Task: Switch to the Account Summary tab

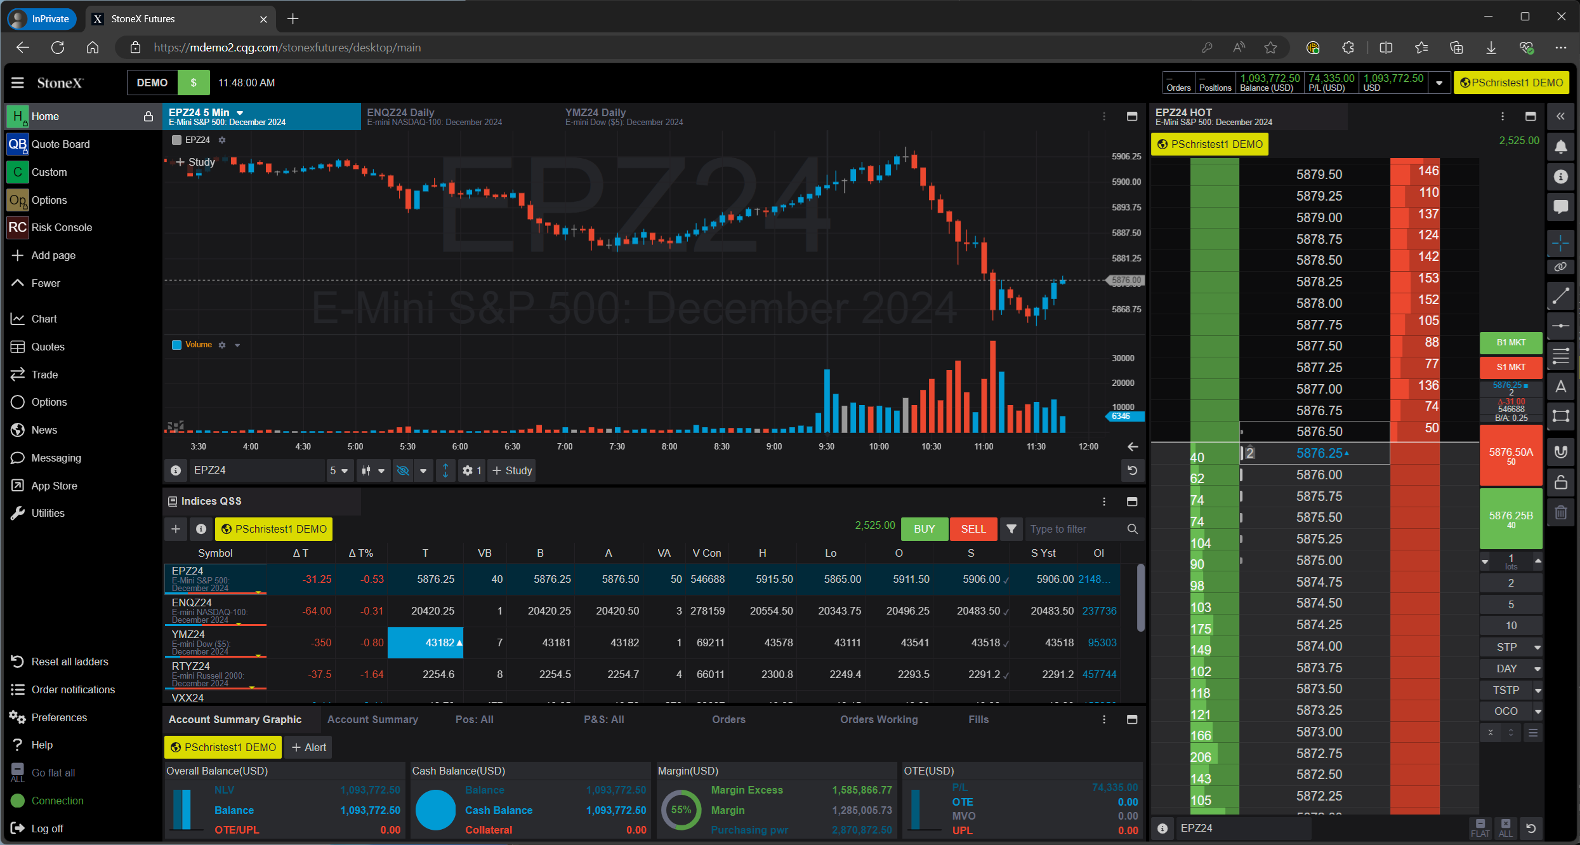Action: 372,719
